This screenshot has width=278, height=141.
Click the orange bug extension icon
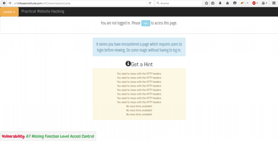(242, 3)
